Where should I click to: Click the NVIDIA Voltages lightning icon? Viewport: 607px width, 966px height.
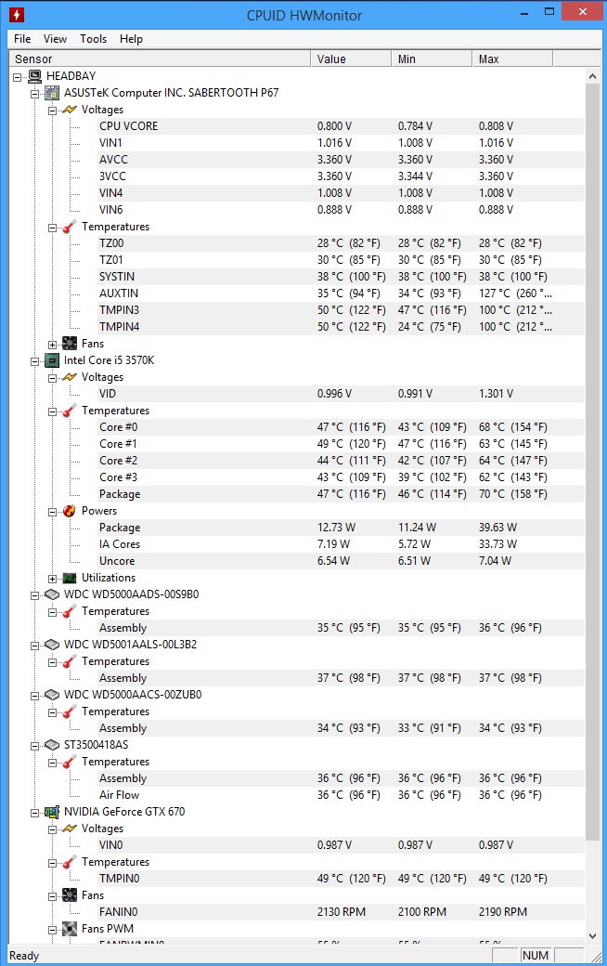click(70, 829)
